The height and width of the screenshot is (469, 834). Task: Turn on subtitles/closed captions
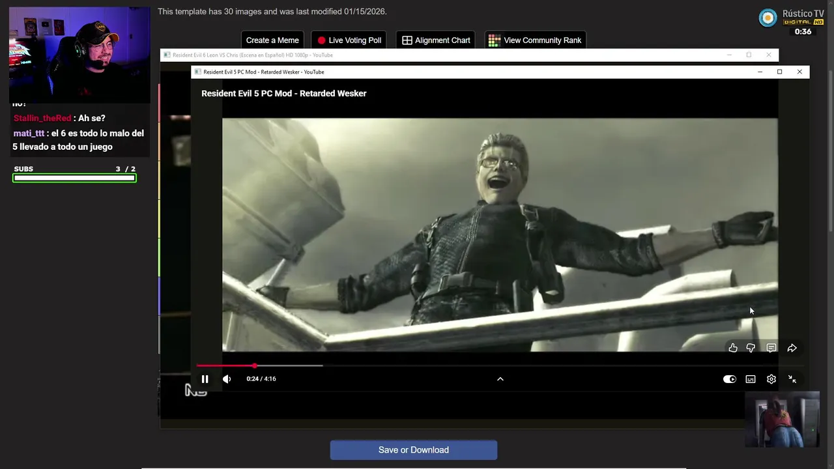coord(751,379)
